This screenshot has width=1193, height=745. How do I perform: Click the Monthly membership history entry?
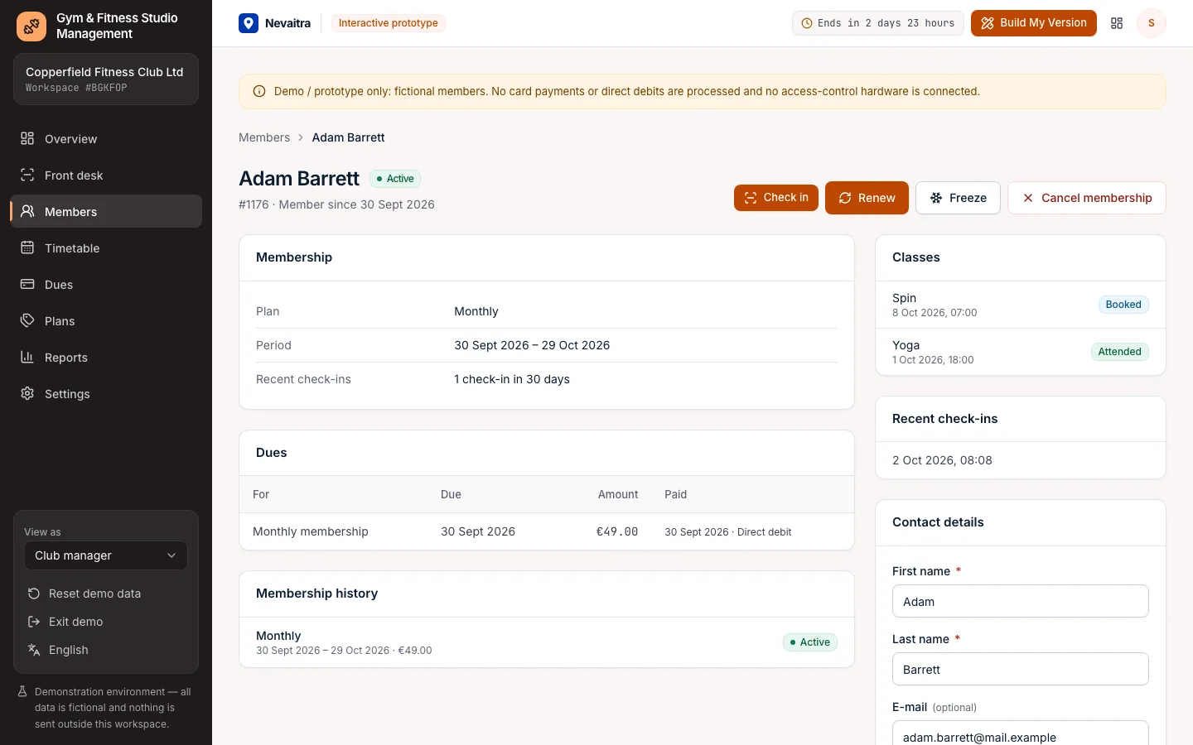coord(547,642)
